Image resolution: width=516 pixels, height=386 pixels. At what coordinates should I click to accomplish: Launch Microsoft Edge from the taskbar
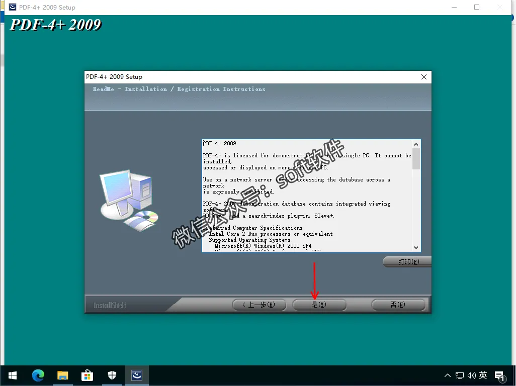tap(38, 375)
